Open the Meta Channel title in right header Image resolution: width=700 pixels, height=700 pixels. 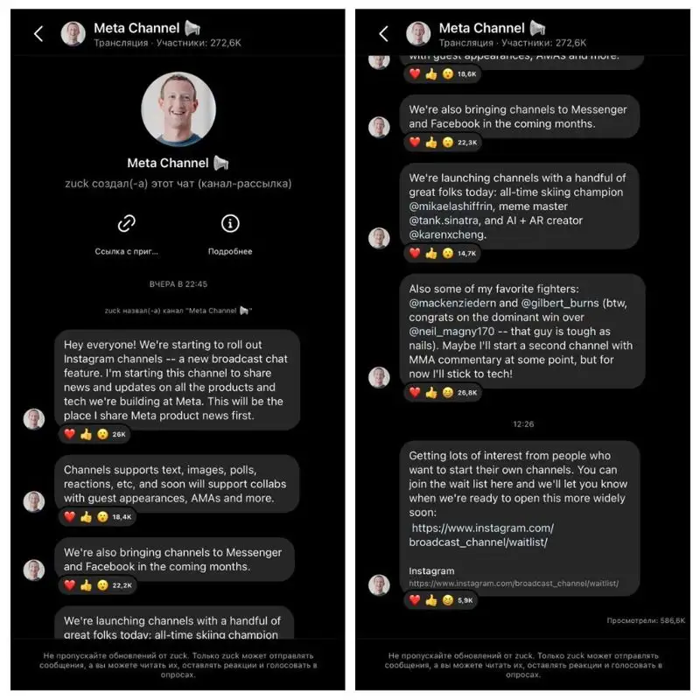[482, 28]
